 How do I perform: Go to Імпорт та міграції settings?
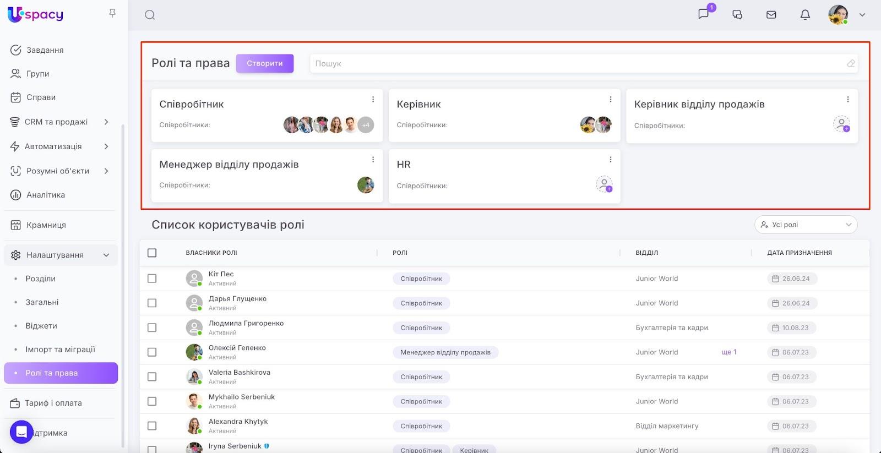(60, 350)
